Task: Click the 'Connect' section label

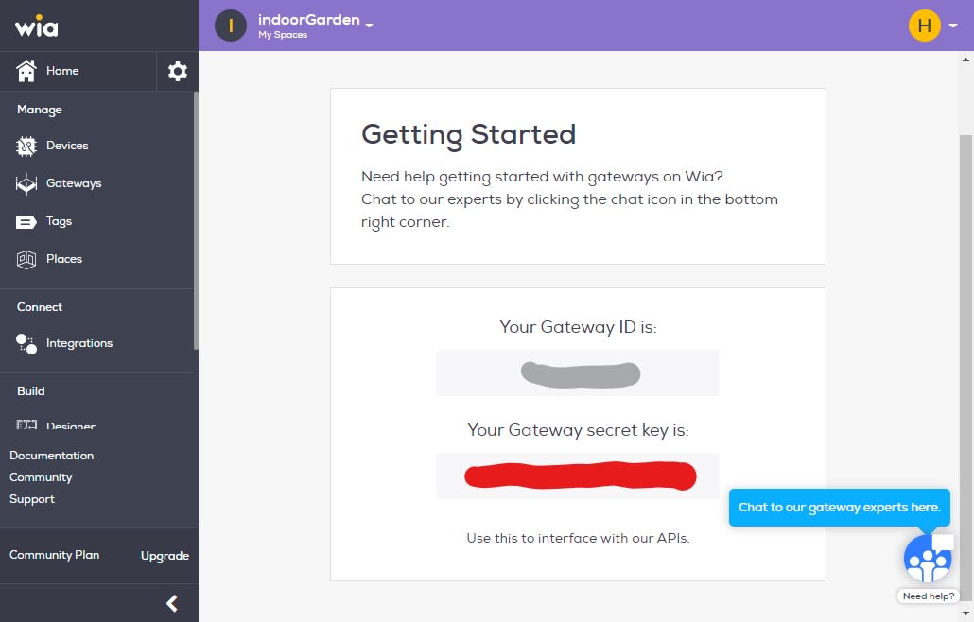Action: [x=39, y=307]
